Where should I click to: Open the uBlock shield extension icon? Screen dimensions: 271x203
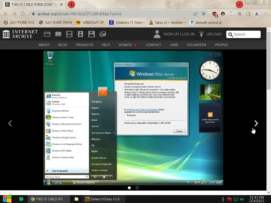pos(215,14)
